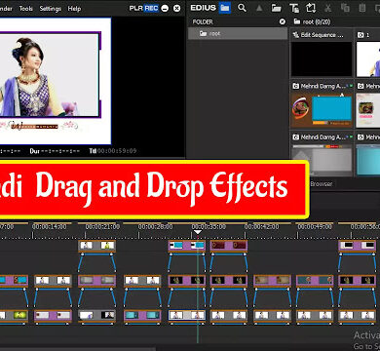Viewport: 380px width, 351px height.
Task: Click ruler timecode 00:00:21:00
Action: pyautogui.click(x=102, y=226)
